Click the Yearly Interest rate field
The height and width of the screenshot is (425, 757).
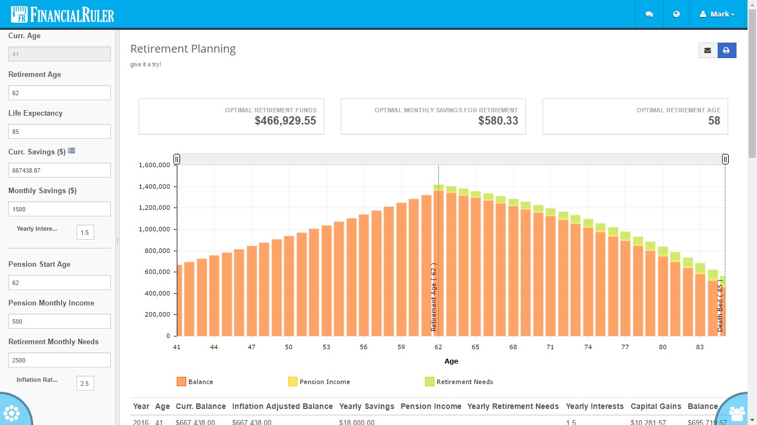[x=85, y=232]
